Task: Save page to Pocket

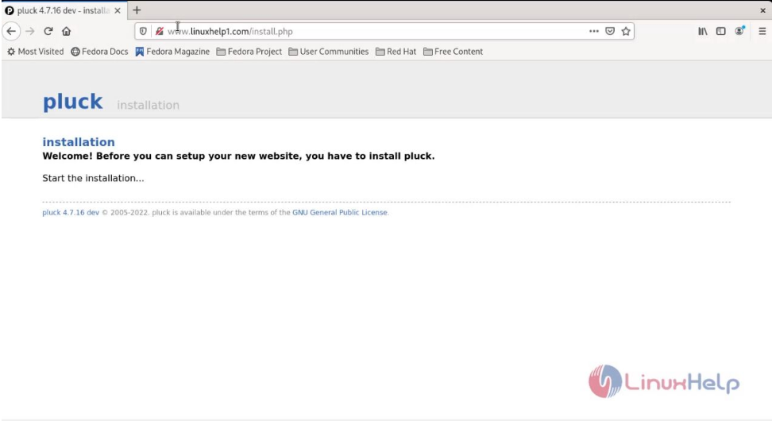Action: tap(610, 31)
